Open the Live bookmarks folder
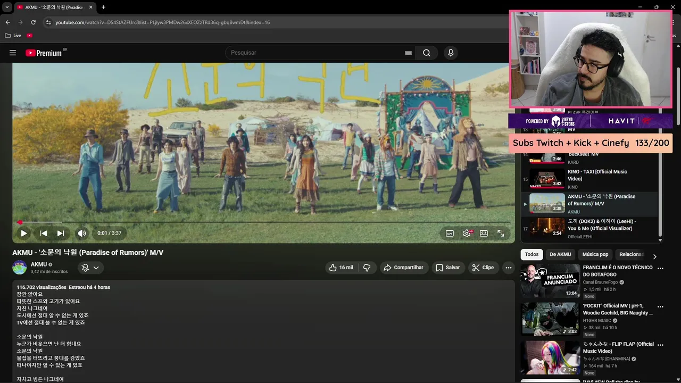Viewport: 681px width, 383px height. [x=13, y=36]
